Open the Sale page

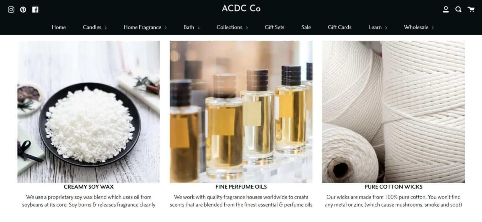click(x=306, y=27)
